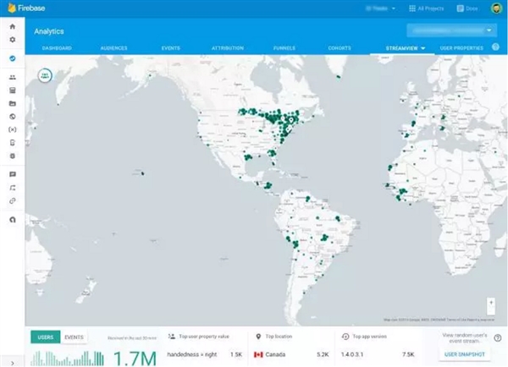Open the Notifications chat icon
The width and height of the screenshot is (508, 367).
12,174
